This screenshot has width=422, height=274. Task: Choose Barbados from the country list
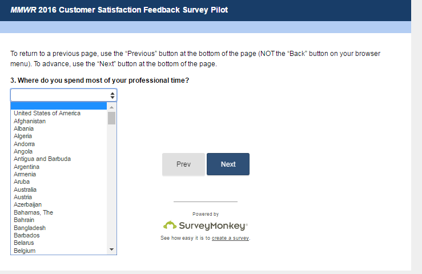[27, 235]
